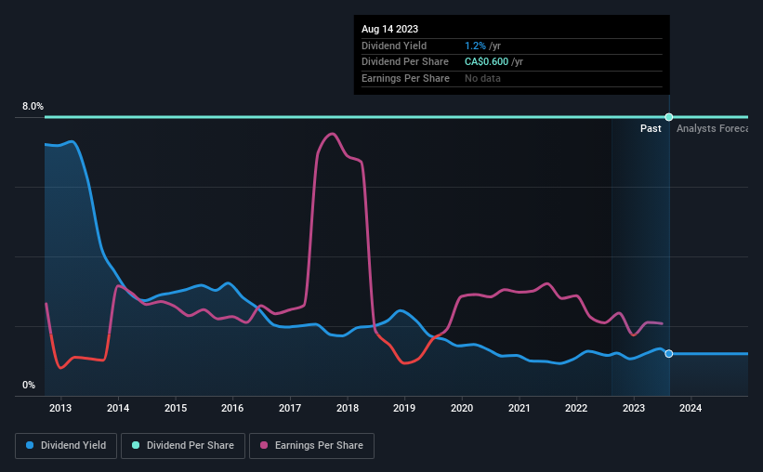Viewport: 763px width, 472px height.
Task: Click the "Past" label on the chart
Action: 651,129
